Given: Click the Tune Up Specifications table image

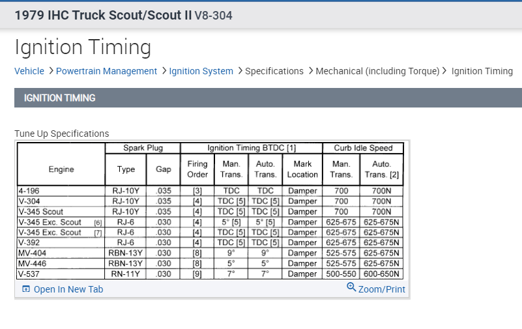Looking at the screenshot, I should tap(211, 211).
